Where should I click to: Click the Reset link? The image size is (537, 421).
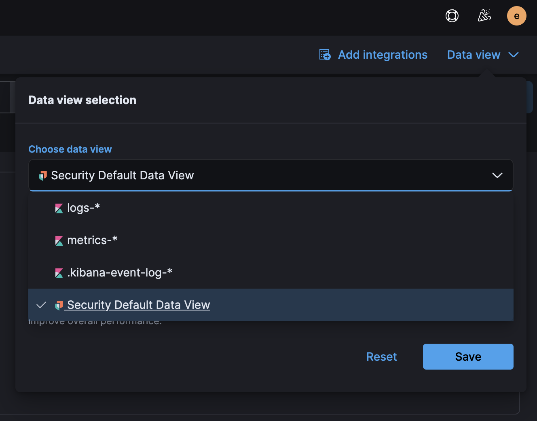tap(381, 357)
